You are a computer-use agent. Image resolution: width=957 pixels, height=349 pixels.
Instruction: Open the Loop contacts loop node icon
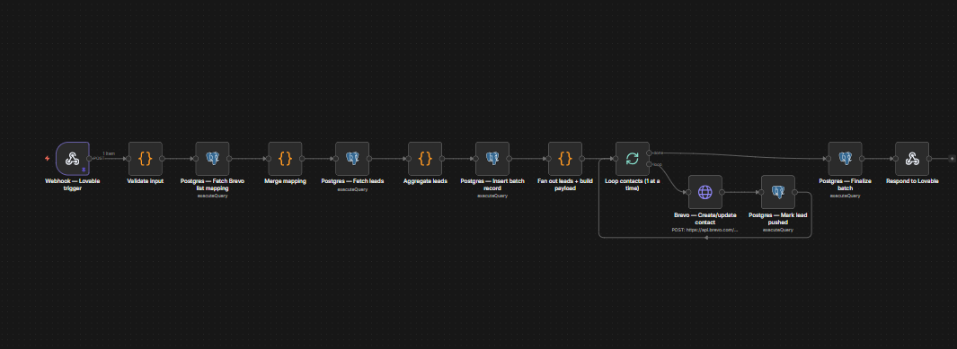click(x=633, y=159)
